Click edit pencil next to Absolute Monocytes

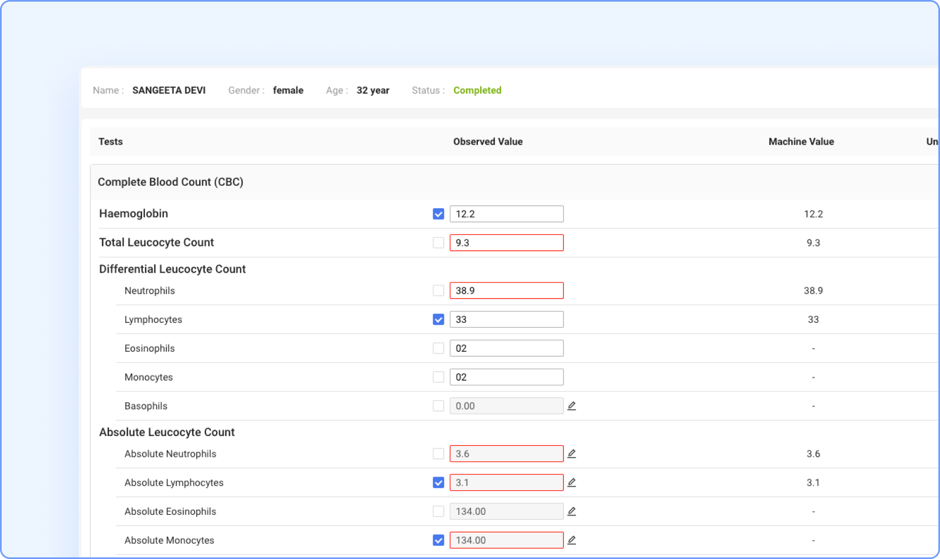[x=571, y=540]
